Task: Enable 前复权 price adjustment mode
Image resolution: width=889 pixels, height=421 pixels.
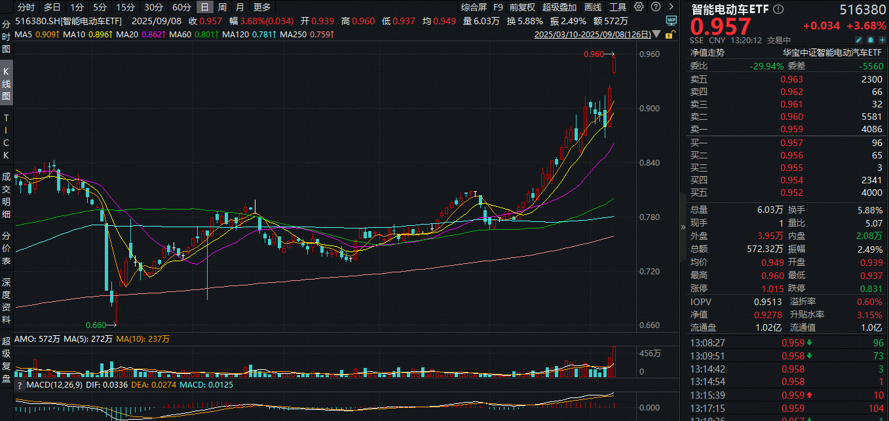Action: 522,7
